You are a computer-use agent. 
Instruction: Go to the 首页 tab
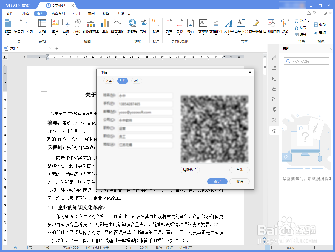(26, 5)
